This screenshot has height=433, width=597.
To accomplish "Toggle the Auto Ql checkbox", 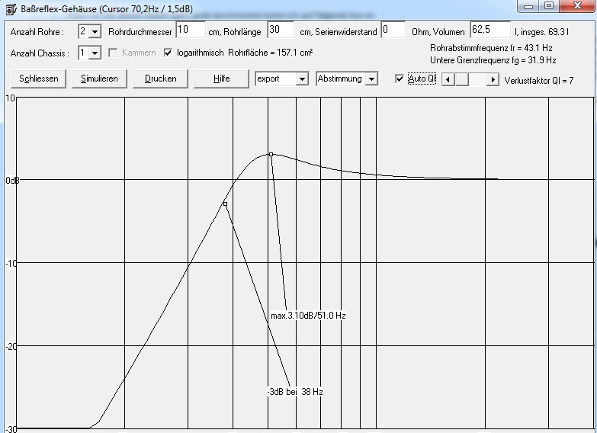I will coord(400,79).
